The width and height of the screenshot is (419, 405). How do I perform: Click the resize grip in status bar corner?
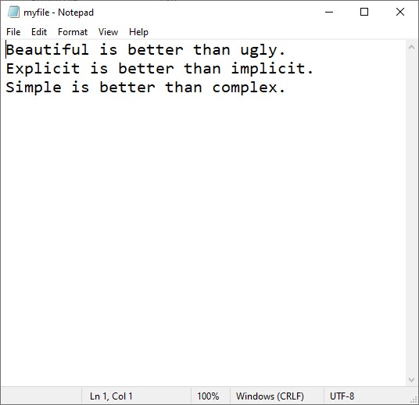pyautogui.click(x=414, y=400)
